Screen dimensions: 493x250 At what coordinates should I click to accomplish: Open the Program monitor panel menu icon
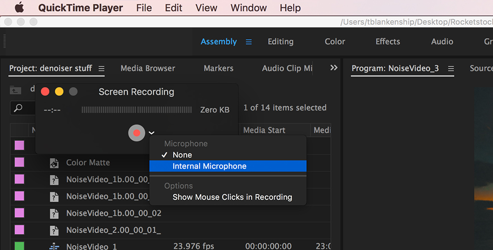click(451, 68)
